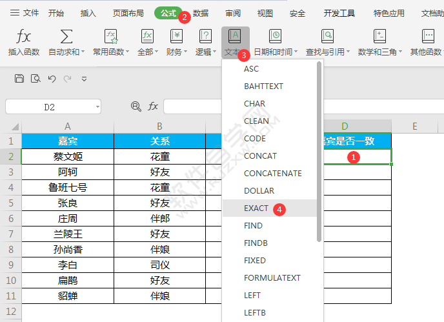The height and width of the screenshot is (322, 444).
Task: Select the LEFTB function
Action: 270,313
